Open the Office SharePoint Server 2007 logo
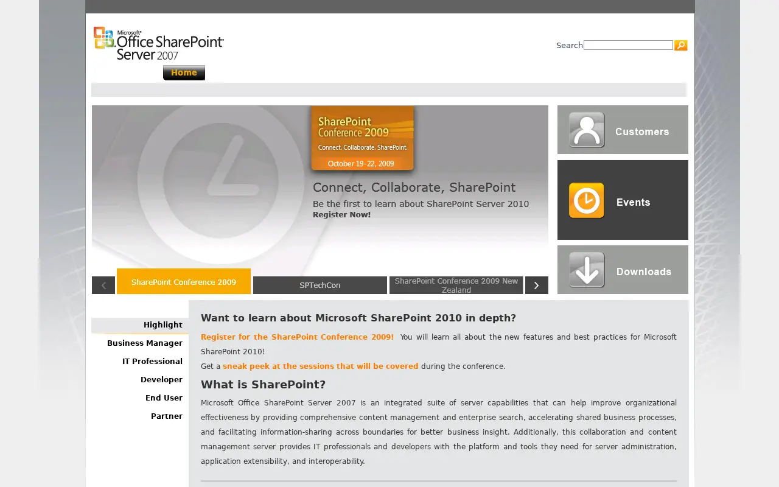This screenshot has width=779, height=487. (x=159, y=43)
